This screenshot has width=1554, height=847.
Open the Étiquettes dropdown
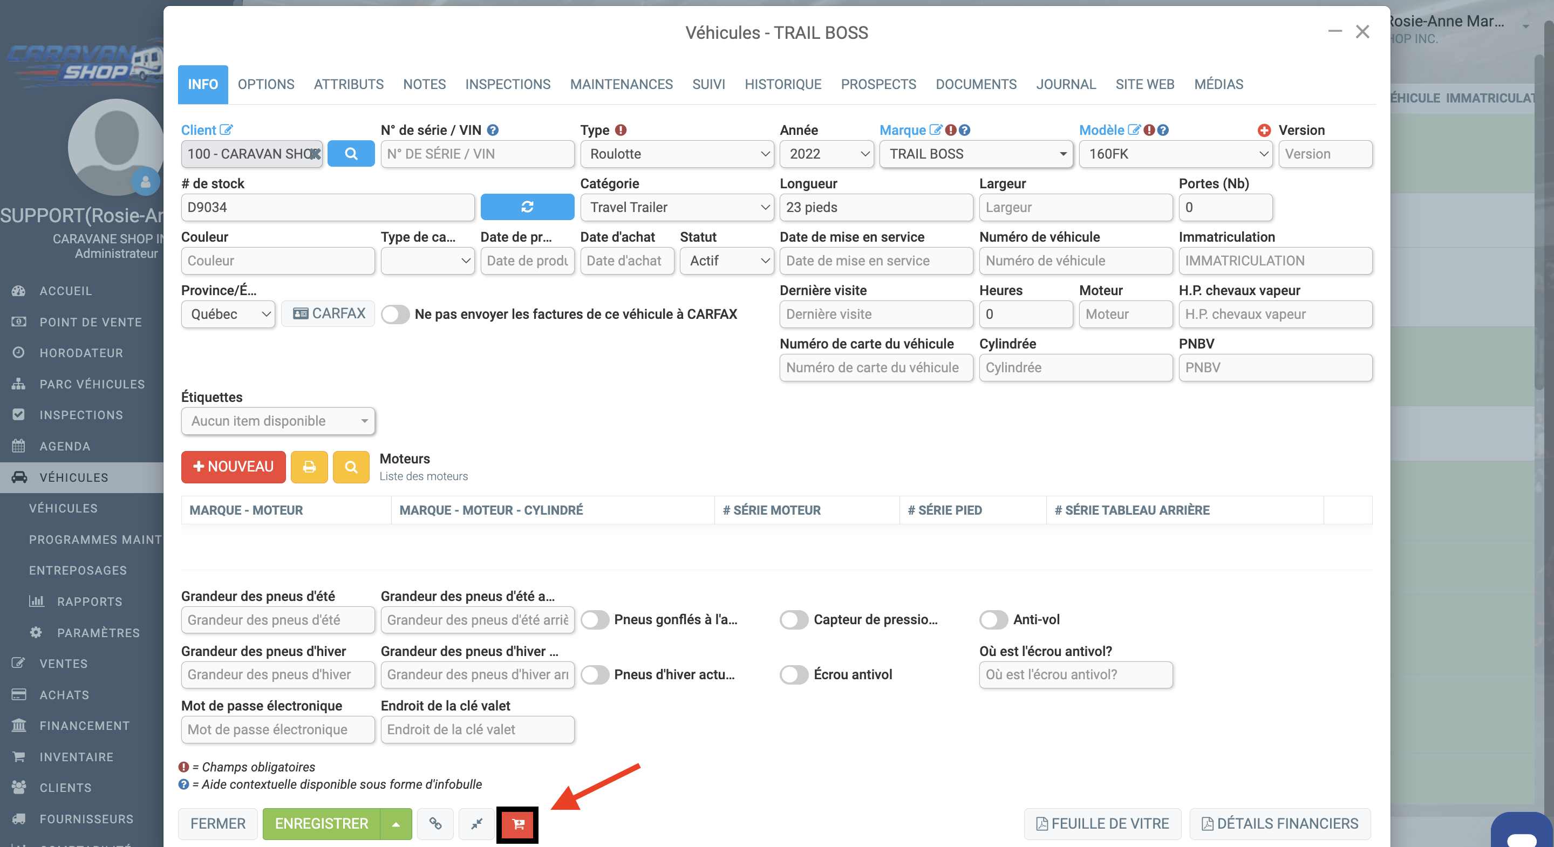(x=278, y=421)
